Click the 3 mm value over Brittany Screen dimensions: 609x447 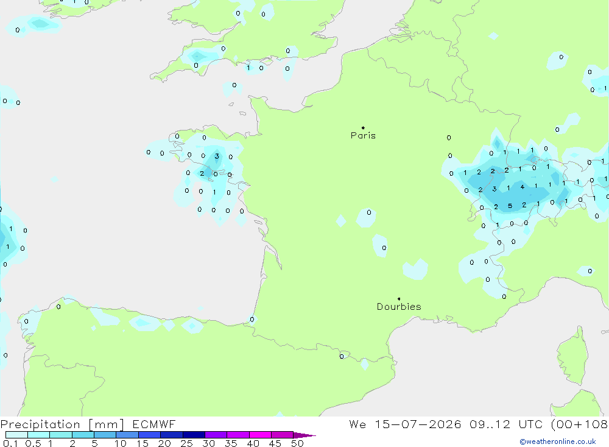(217, 156)
